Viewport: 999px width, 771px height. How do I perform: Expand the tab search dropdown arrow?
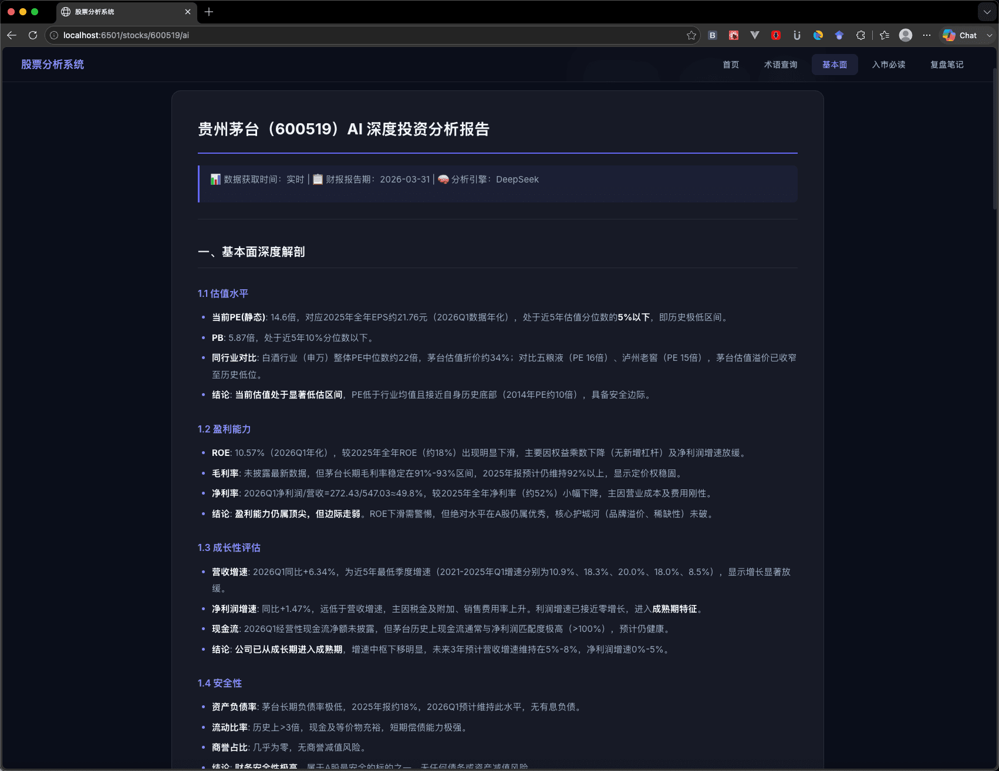click(987, 12)
